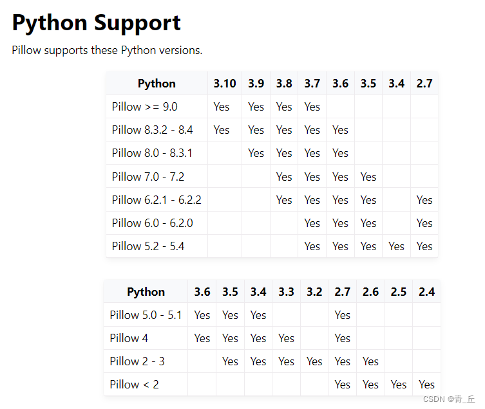Click the Pillow 7.0 - 7.2 row label
Image resolution: width=485 pixels, height=409 pixels.
point(148,177)
